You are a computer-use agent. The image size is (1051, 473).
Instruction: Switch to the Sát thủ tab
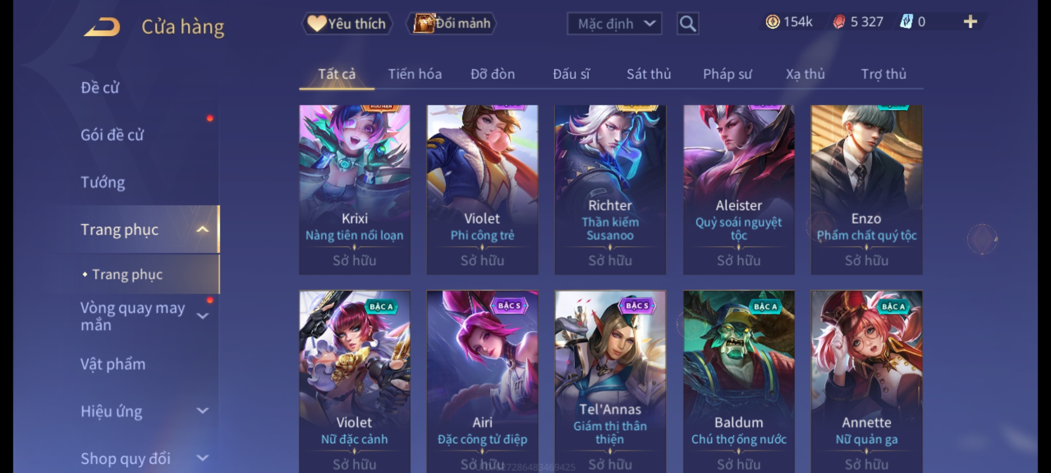(x=649, y=74)
